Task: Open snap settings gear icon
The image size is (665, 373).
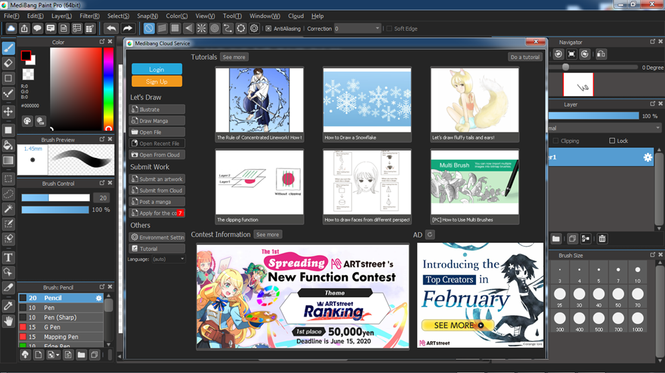Action: (x=254, y=29)
